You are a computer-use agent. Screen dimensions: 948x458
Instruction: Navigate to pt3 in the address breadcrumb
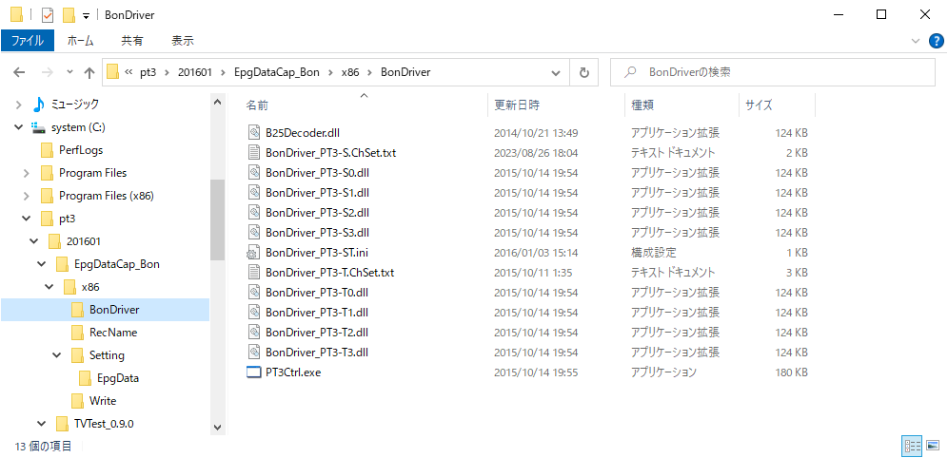coord(148,72)
